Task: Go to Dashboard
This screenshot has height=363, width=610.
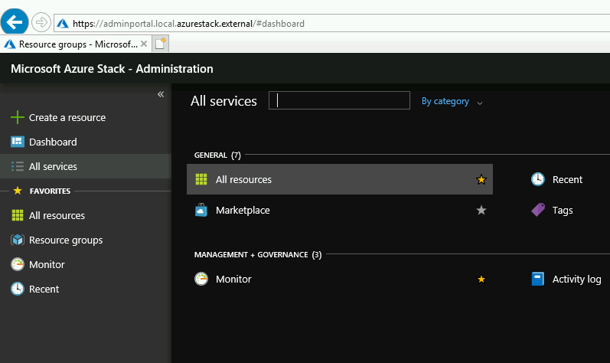Action: coord(53,142)
